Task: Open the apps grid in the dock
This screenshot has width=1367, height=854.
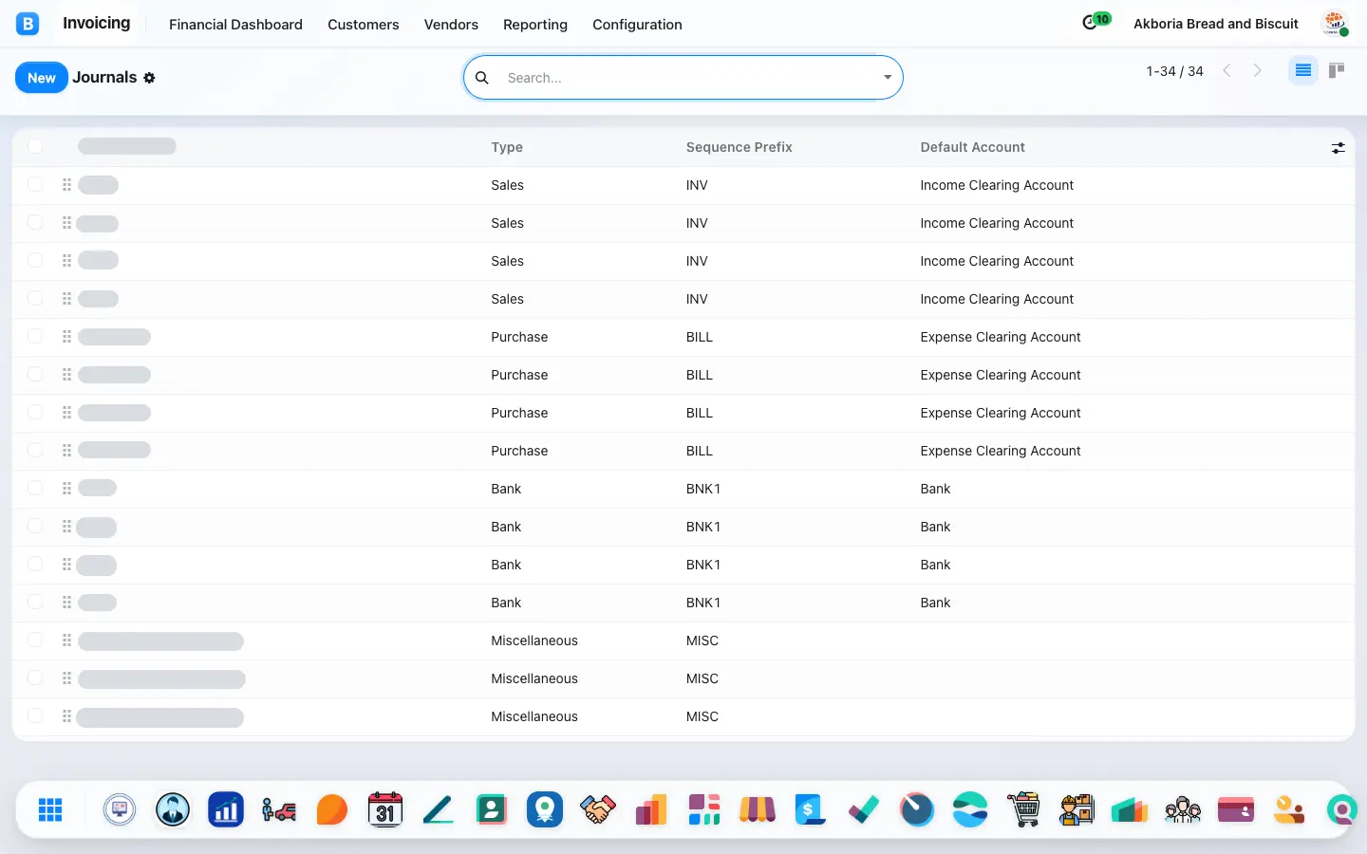Action: click(50, 809)
